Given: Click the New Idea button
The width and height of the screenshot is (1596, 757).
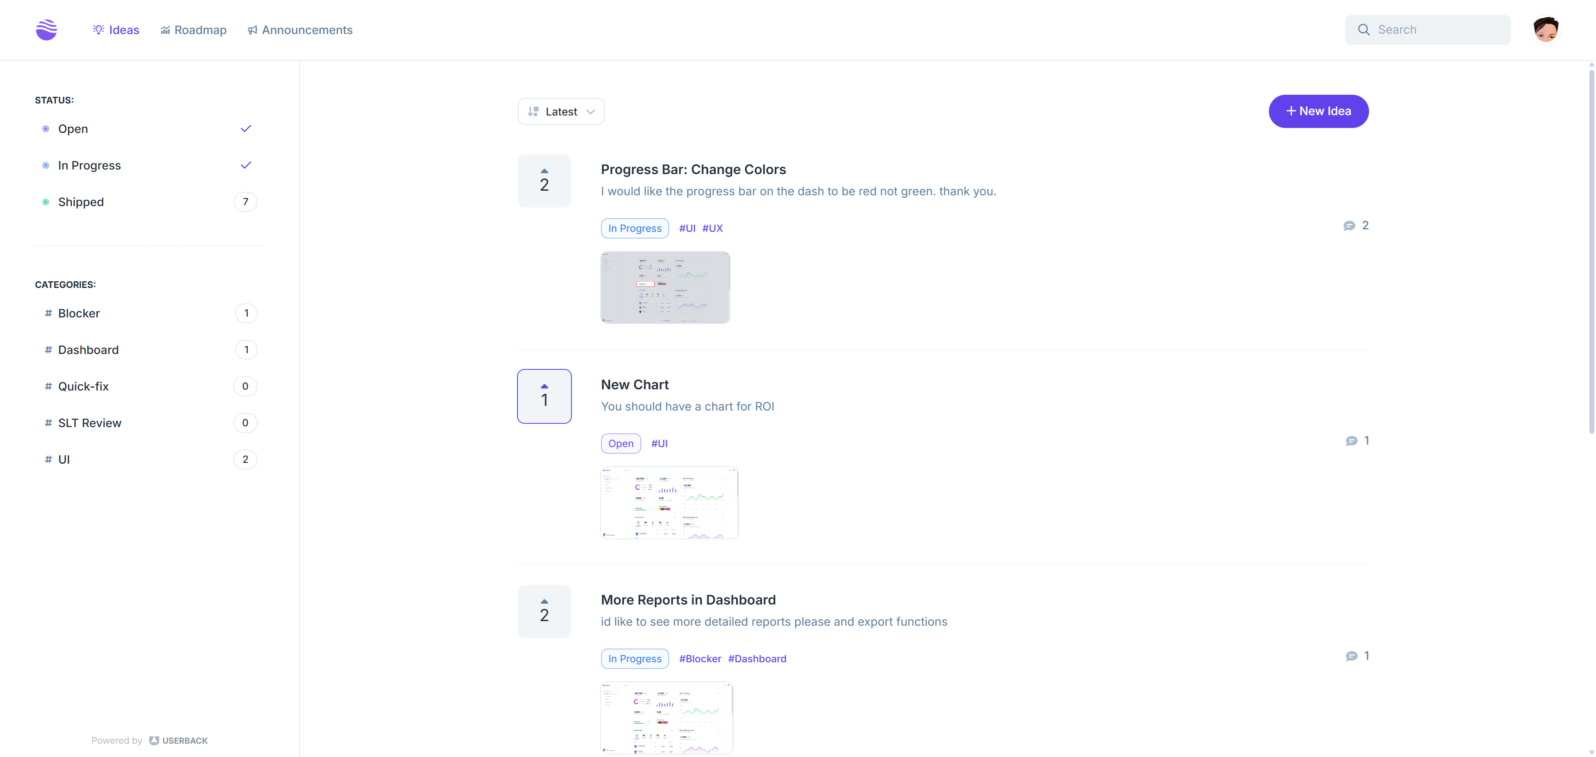Looking at the screenshot, I should [x=1318, y=111].
